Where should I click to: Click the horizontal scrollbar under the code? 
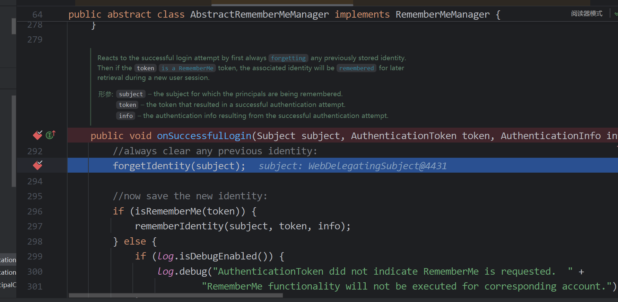click(x=176, y=295)
